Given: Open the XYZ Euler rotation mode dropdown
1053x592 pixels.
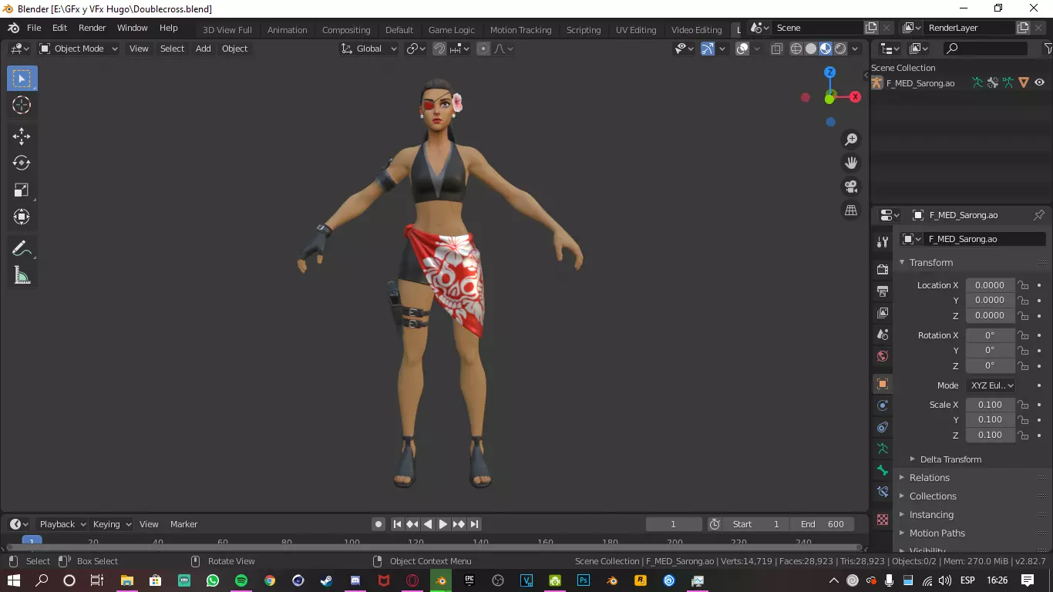Looking at the screenshot, I should coord(991,385).
